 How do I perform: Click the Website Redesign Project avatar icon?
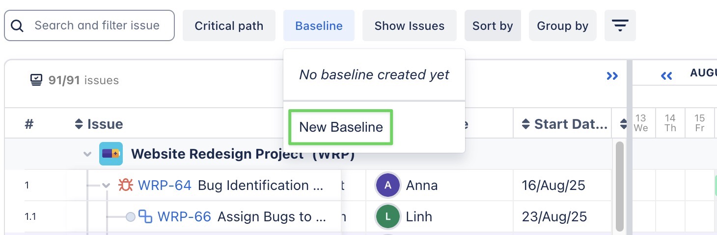coord(110,154)
